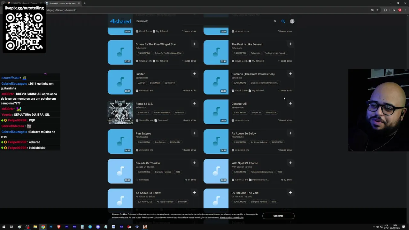The height and width of the screenshot is (230, 409).
Task: Open the 4shared user account avatar
Action: 292,21
